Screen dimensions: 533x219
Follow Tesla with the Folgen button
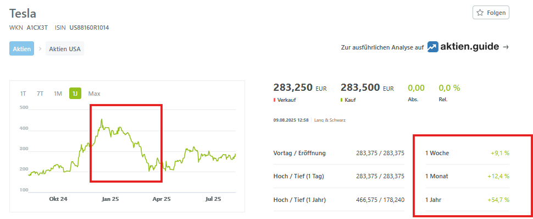click(491, 13)
